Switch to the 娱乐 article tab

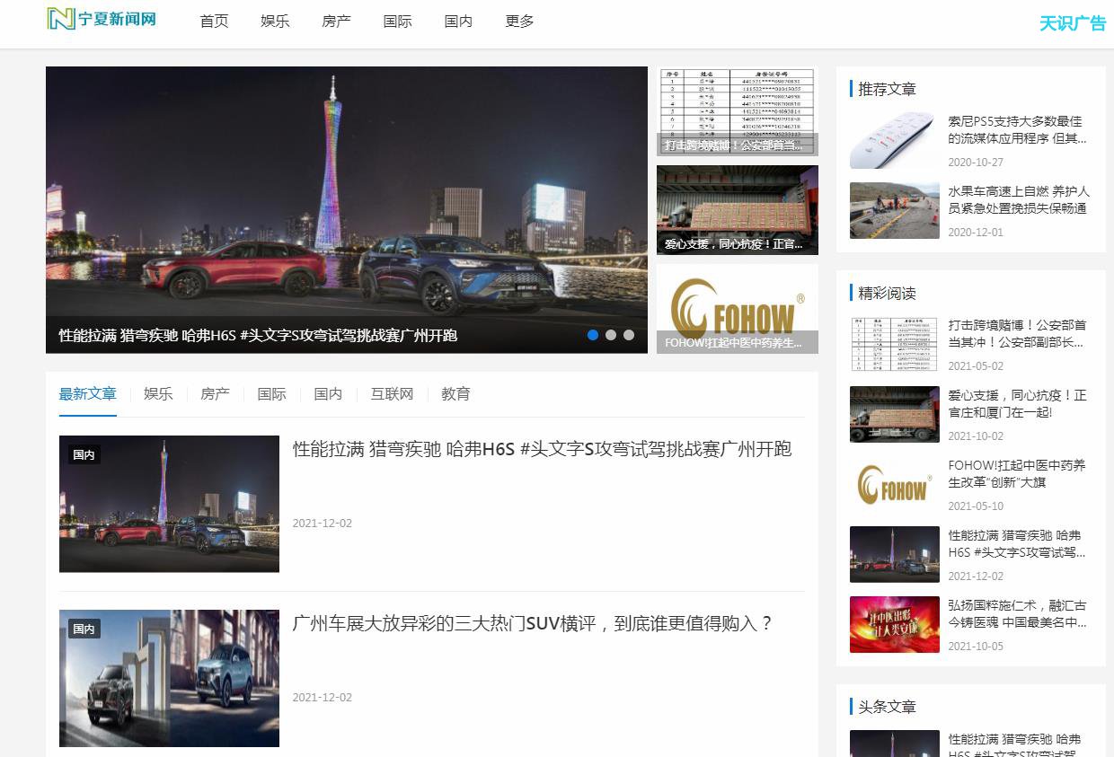[158, 393]
